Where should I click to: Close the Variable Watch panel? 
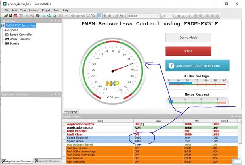pyautogui.click(x=240, y=117)
